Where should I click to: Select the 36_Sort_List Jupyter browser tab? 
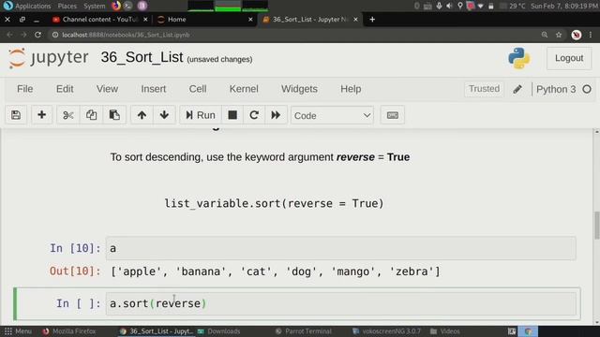coord(310,19)
